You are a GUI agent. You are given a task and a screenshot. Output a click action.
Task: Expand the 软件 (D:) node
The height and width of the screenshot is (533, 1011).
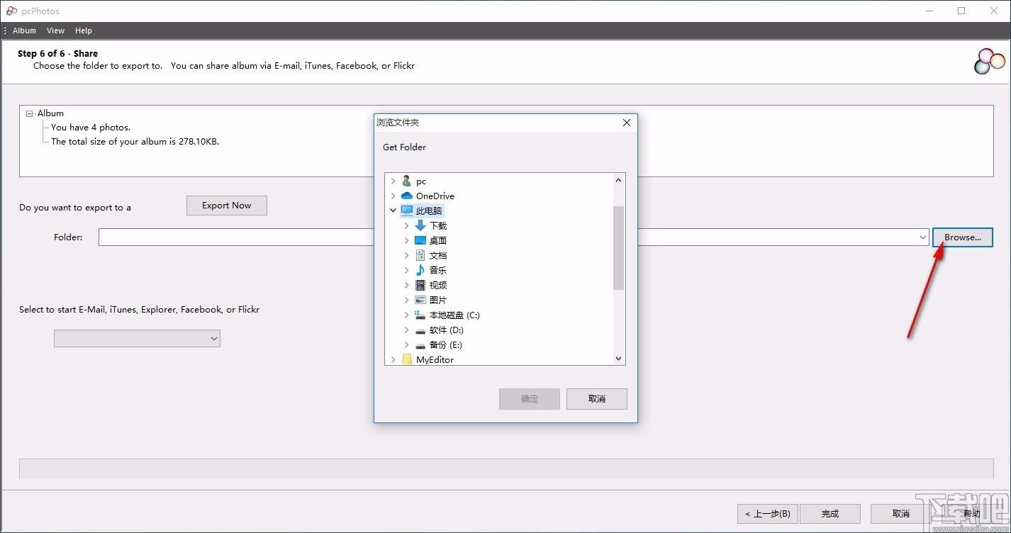(406, 330)
